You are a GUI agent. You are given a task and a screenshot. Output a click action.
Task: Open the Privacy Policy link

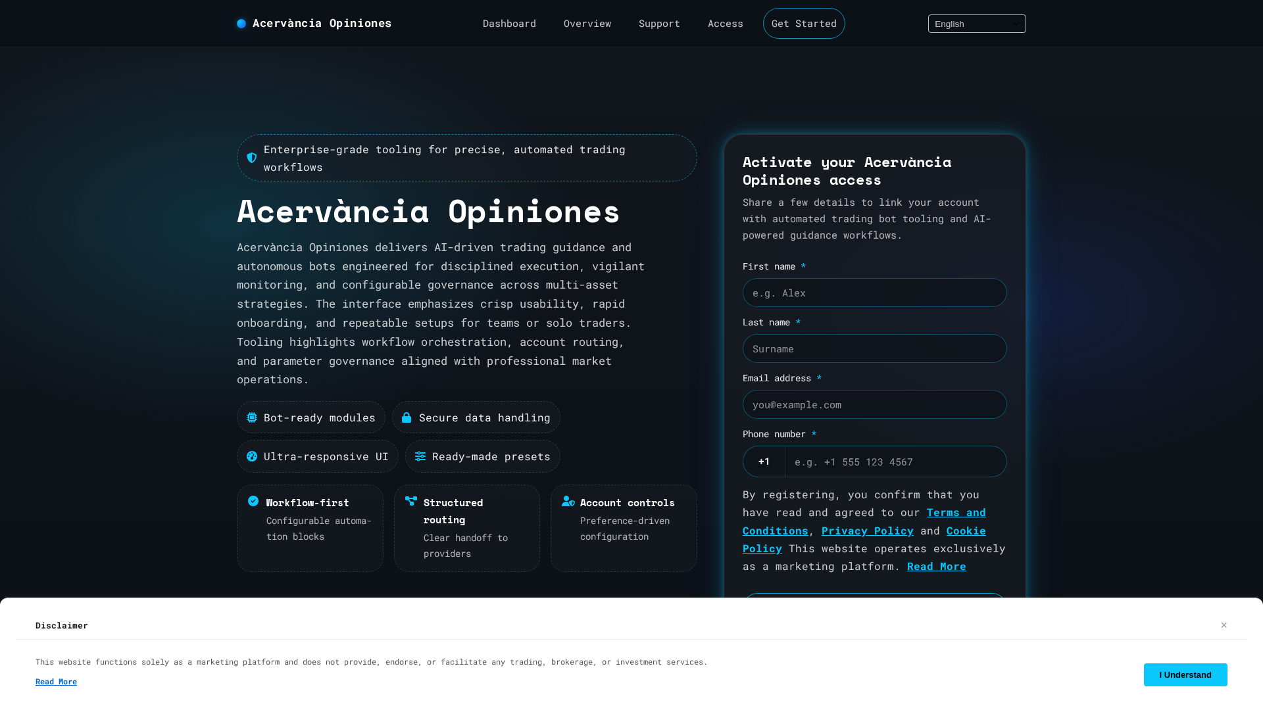tap(868, 531)
